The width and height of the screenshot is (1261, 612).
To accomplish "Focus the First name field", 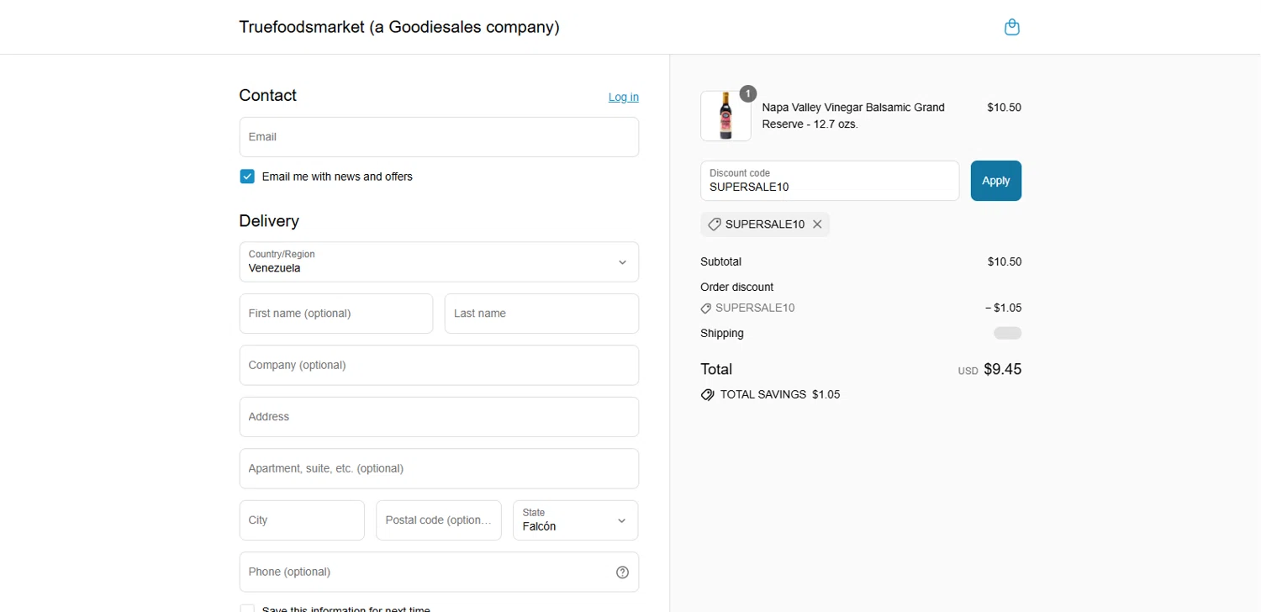I will pos(336,314).
